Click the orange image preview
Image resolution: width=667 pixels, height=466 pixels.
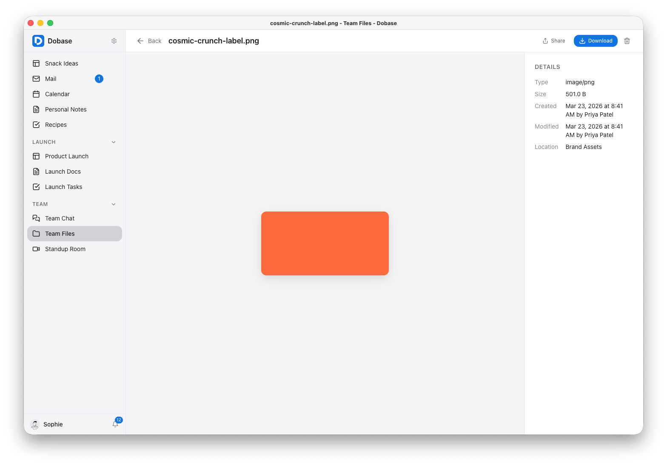coord(325,243)
